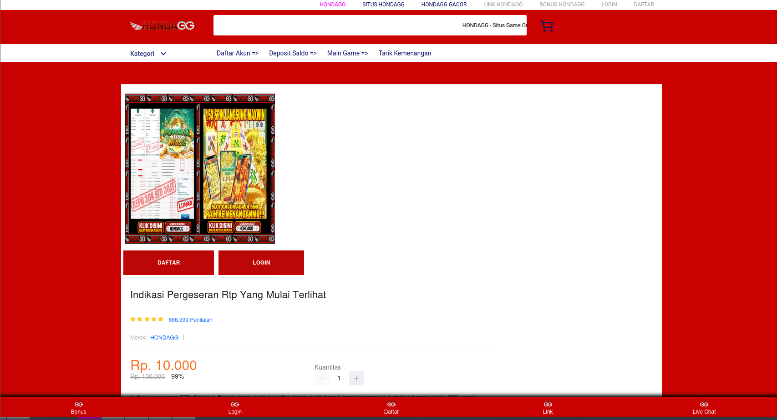Click the product promo banner image
777x420 pixels.
[x=200, y=169]
